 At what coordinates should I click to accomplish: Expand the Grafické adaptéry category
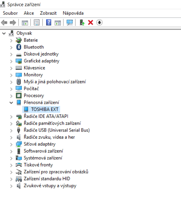pyautogui.click(x=11, y=61)
